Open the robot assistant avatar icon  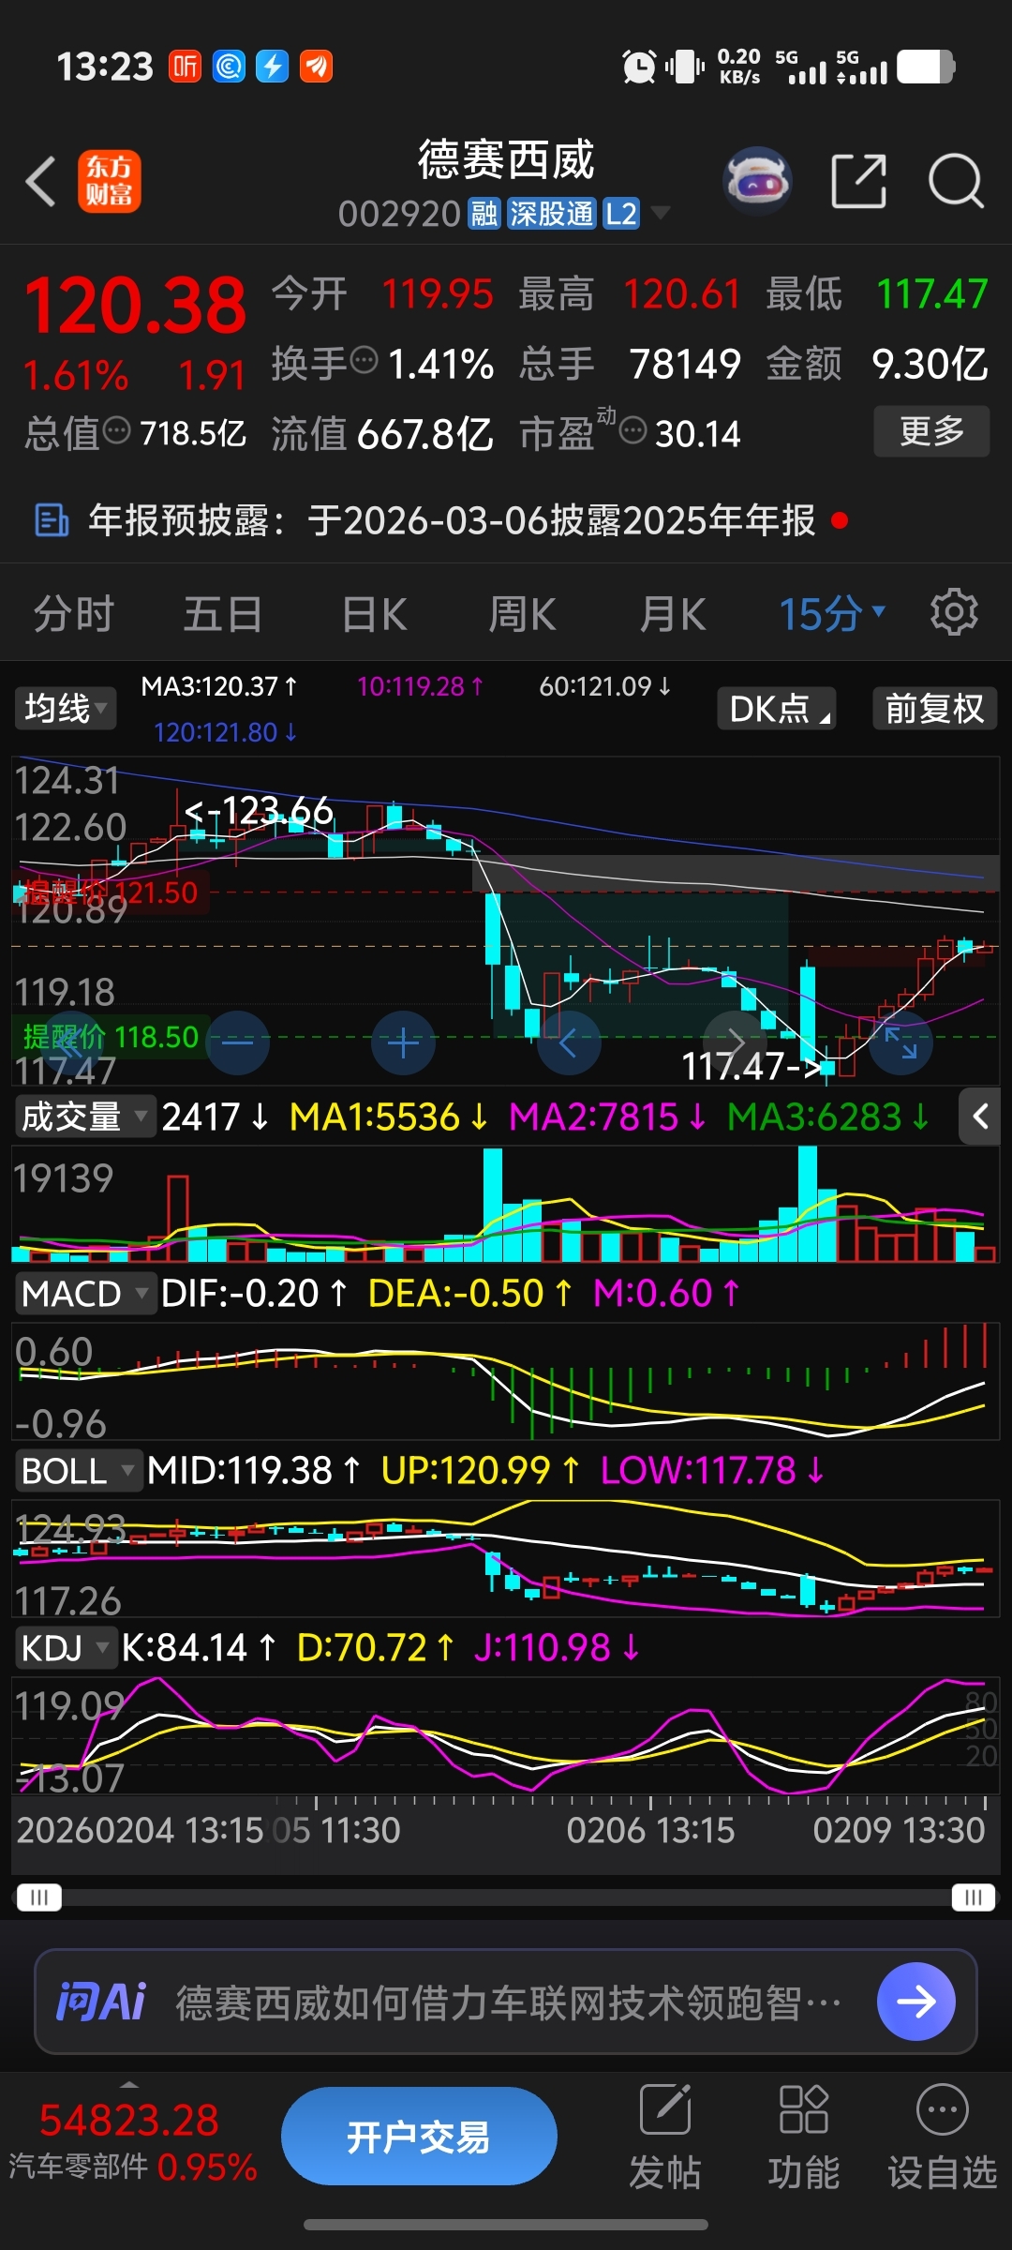pyautogui.click(x=757, y=180)
